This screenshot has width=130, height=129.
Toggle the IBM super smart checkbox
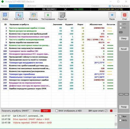coord(106,111)
